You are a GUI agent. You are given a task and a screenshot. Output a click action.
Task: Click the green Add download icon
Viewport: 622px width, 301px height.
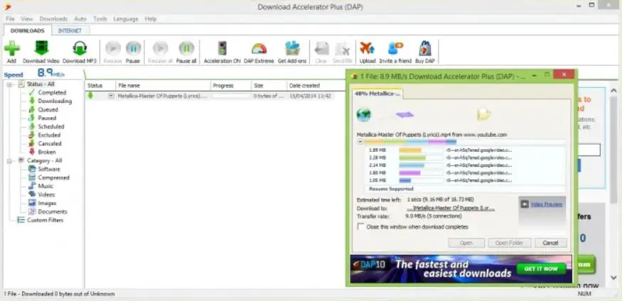pos(12,48)
